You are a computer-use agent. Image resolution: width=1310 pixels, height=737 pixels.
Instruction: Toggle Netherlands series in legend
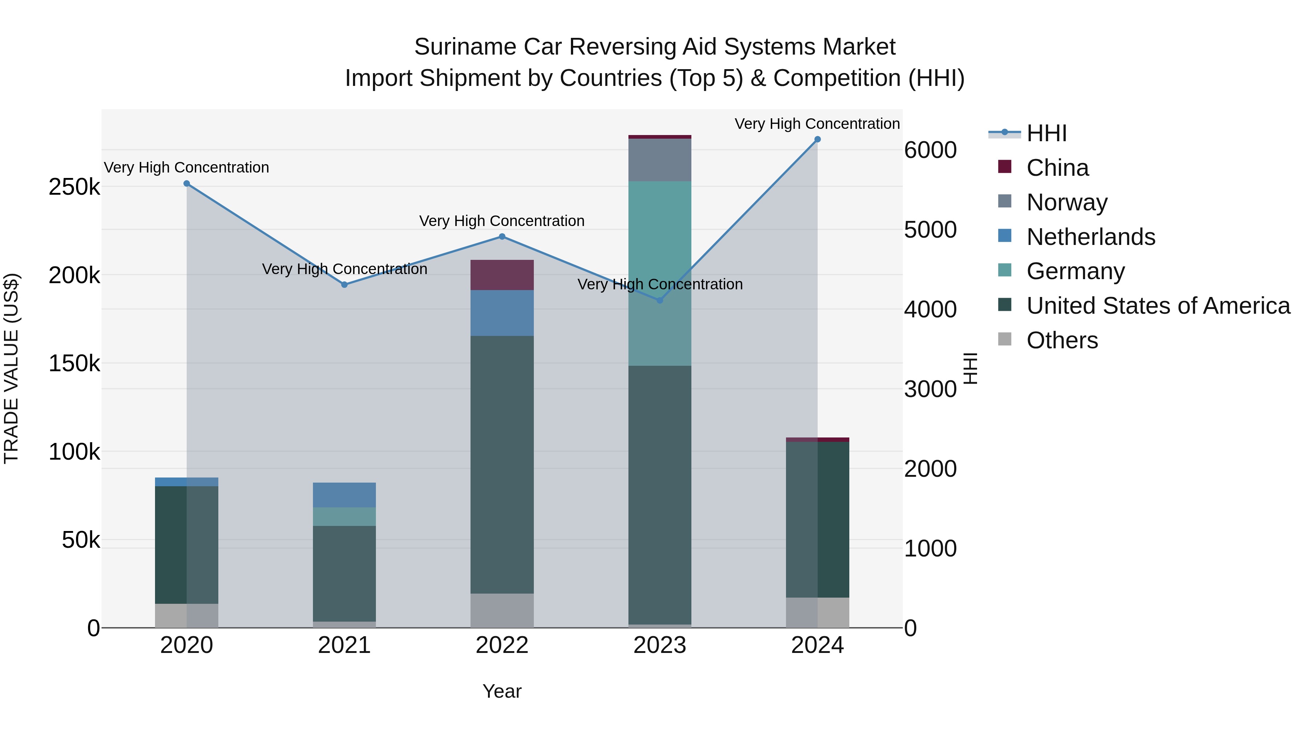pos(1077,237)
